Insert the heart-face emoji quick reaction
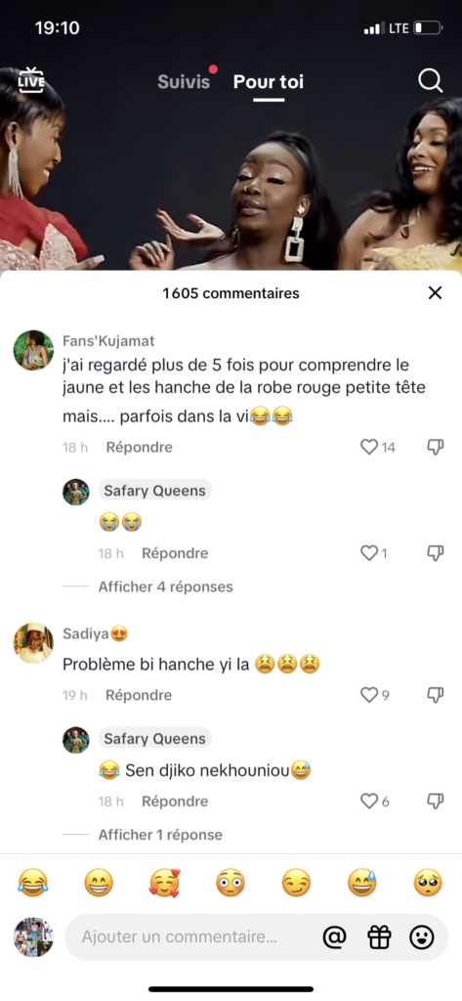462x1001 pixels. tap(164, 884)
